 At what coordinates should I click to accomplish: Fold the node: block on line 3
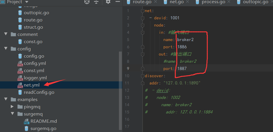coord(142,25)
